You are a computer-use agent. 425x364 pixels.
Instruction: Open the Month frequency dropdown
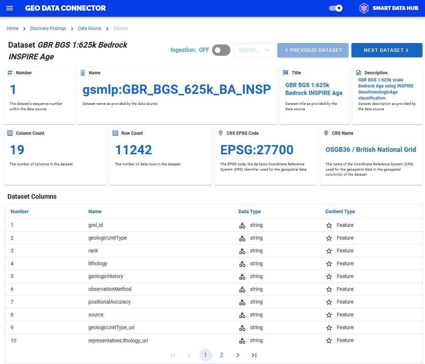click(254, 50)
